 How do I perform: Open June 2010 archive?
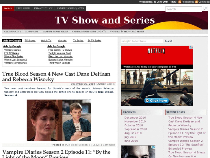pyautogui.click(x=131, y=141)
